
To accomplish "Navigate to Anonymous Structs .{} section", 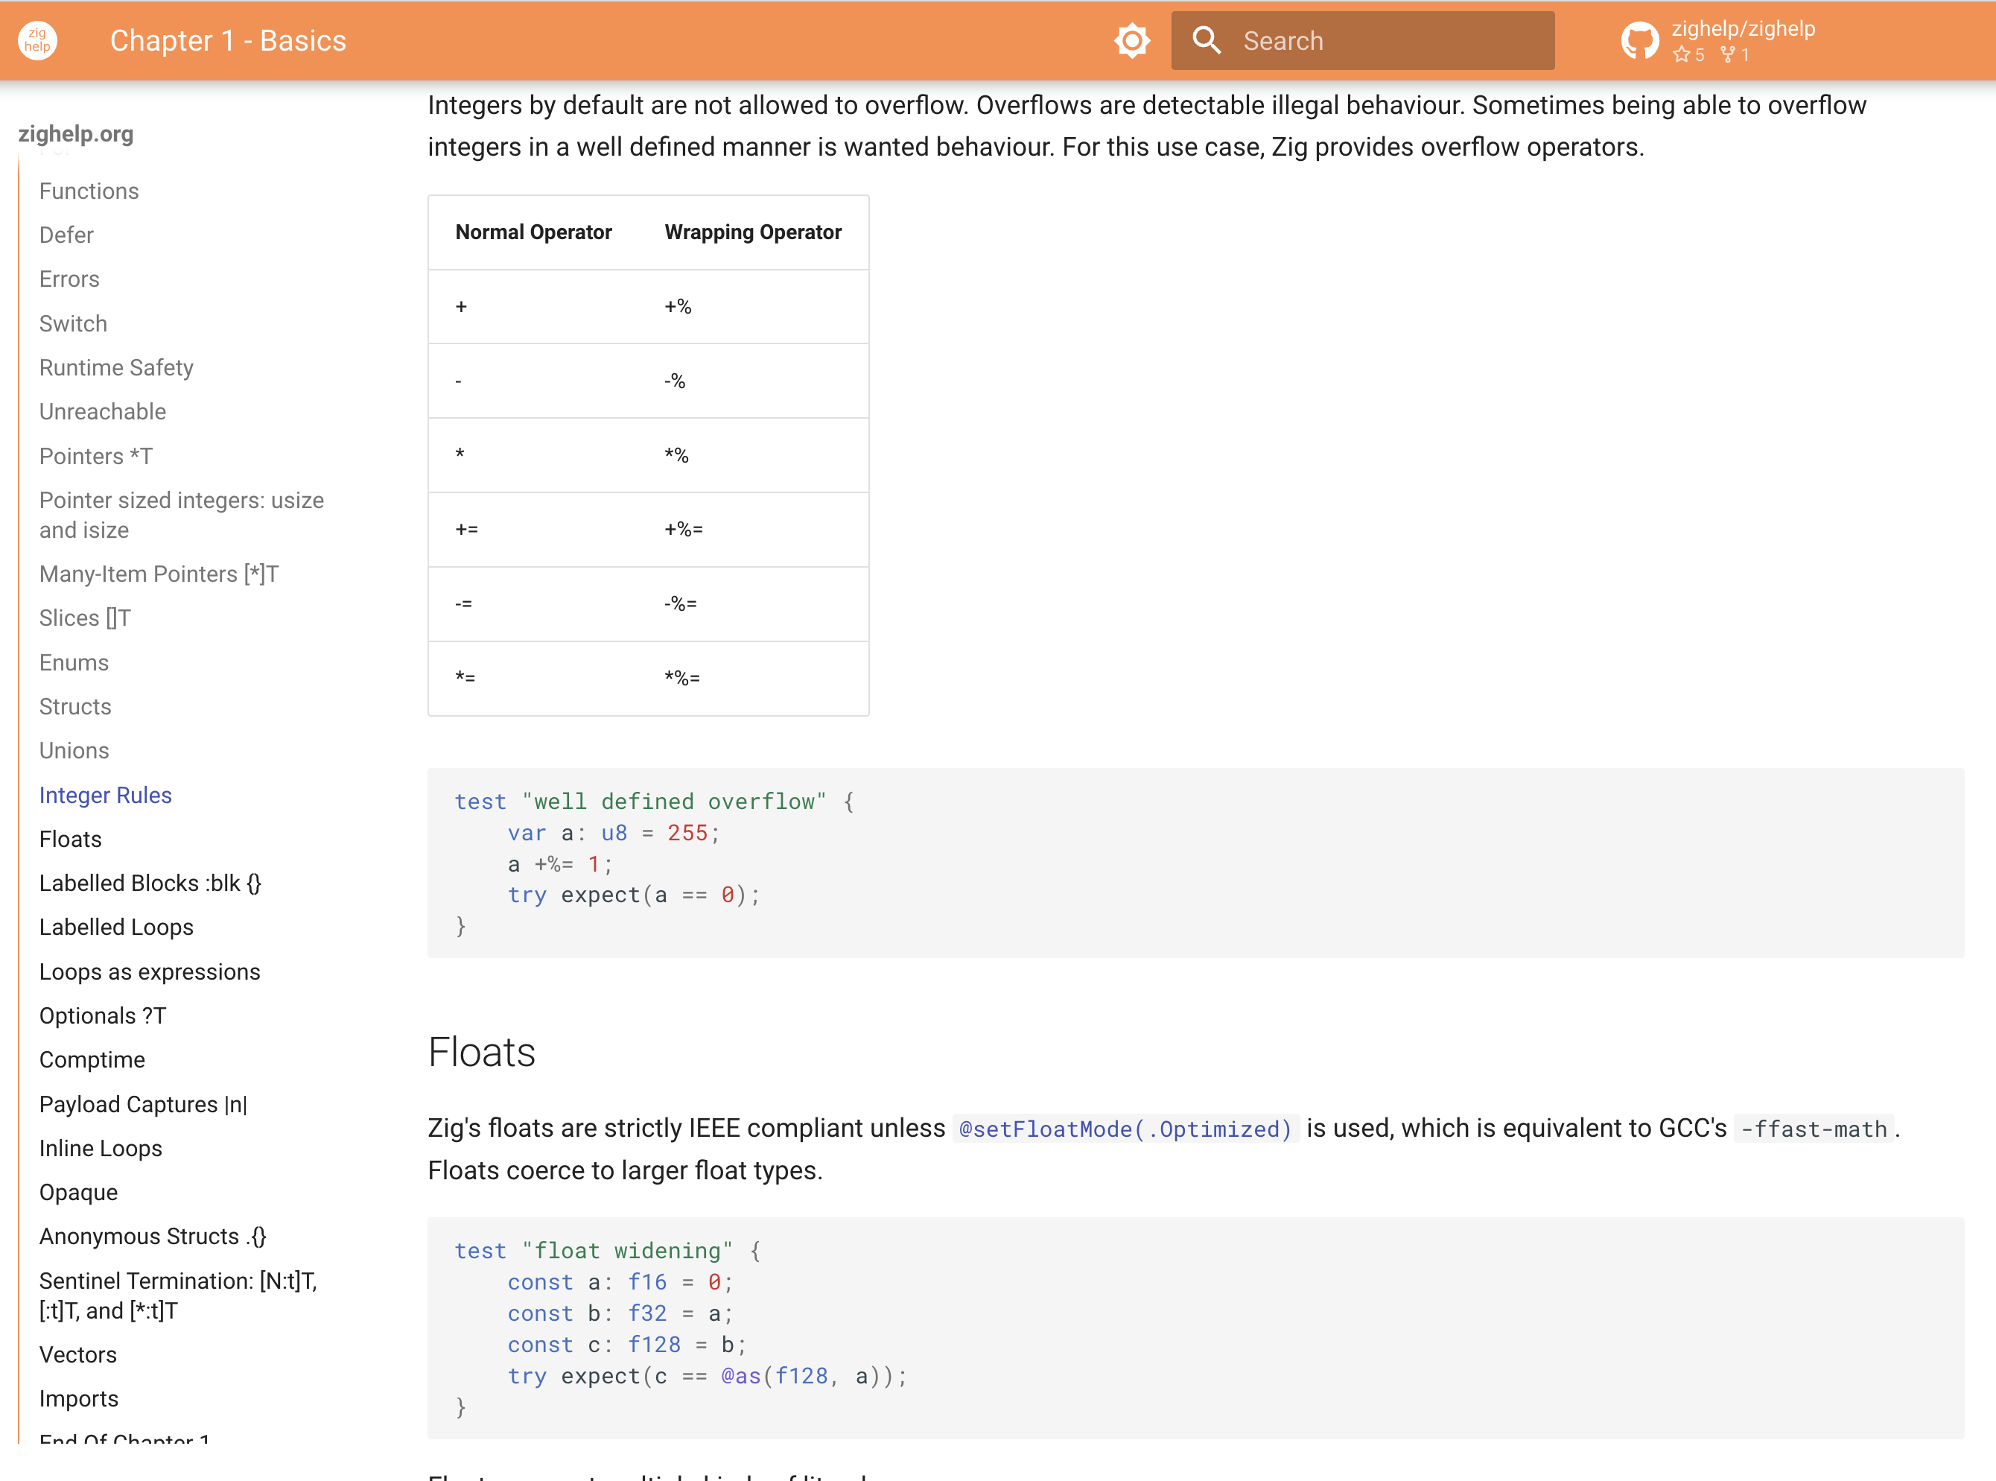I will [x=153, y=1236].
